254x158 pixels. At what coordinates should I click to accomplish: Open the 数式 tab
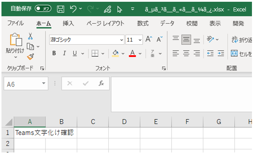click(x=143, y=23)
